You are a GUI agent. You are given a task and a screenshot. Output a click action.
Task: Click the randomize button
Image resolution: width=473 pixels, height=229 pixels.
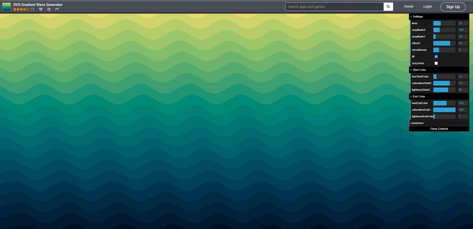pos(439,123)
